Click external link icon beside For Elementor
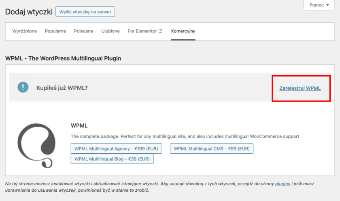340x201 pixels. pyautogui.click(x=160, y=31)
